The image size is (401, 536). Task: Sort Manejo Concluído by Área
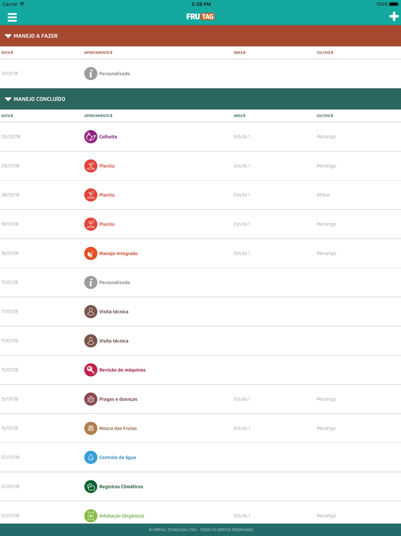click(240, 116)
